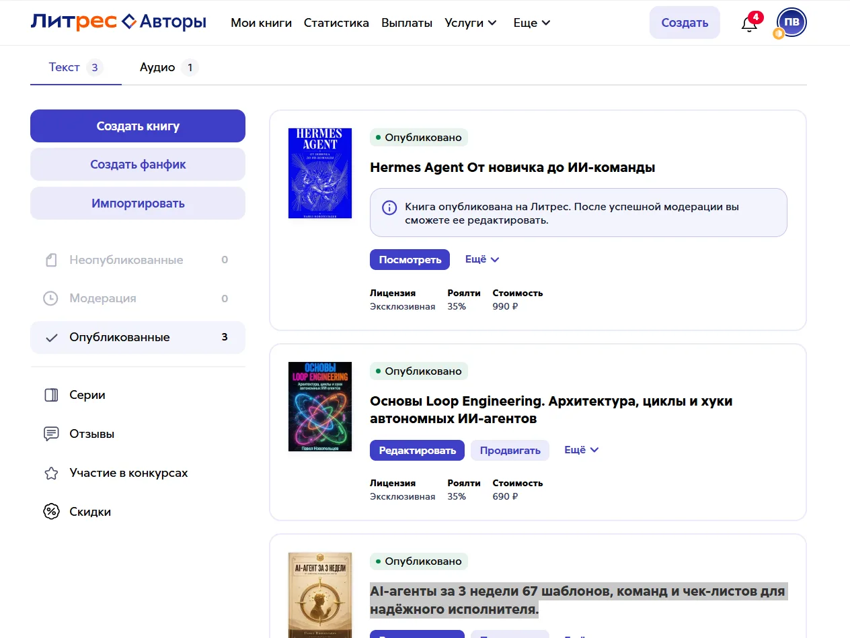Expand the Еще menu in the top navigation

pos(532,23)
